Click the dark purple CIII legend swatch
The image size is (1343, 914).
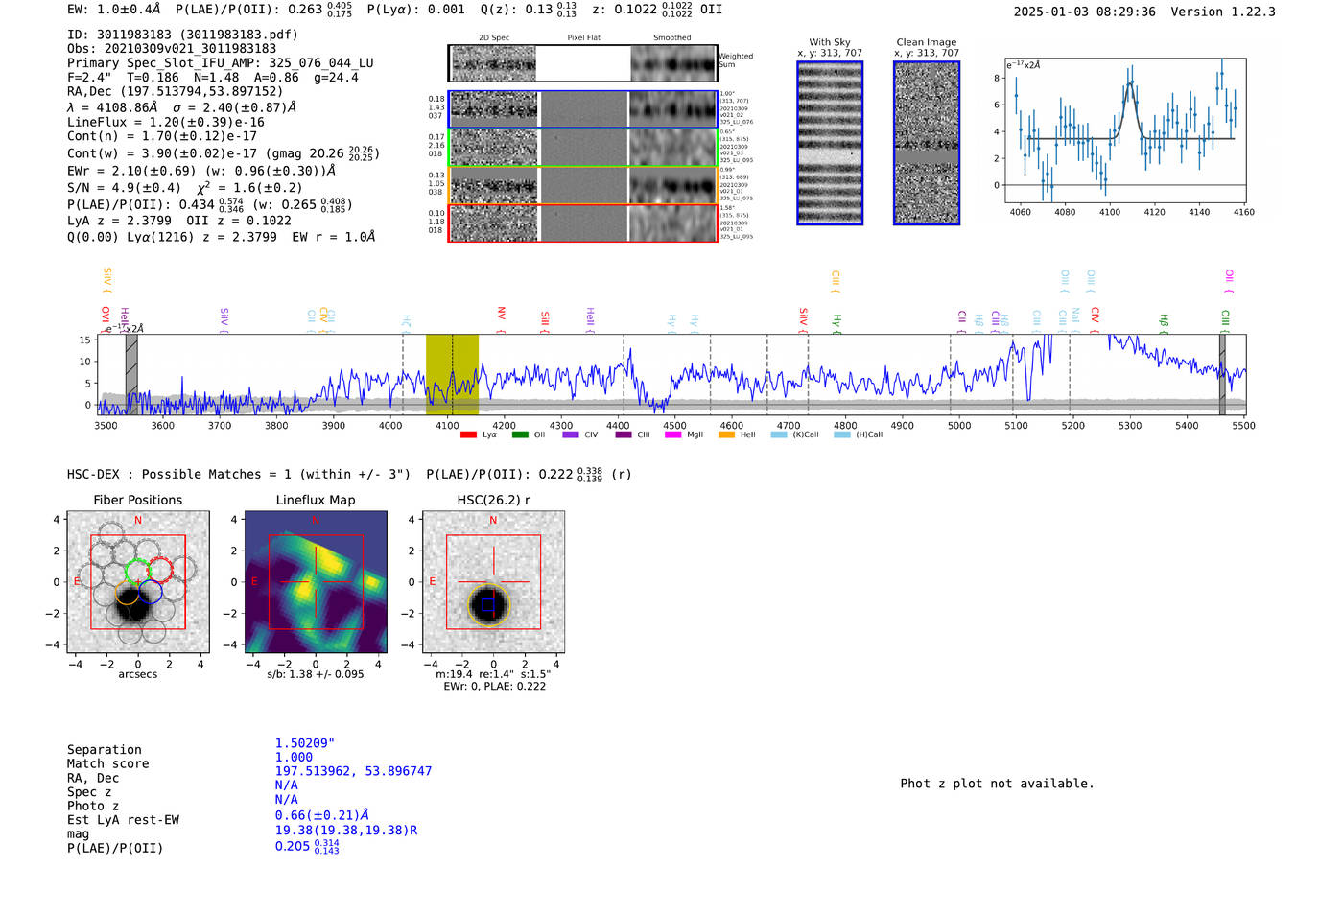click(x=624, y=434)
